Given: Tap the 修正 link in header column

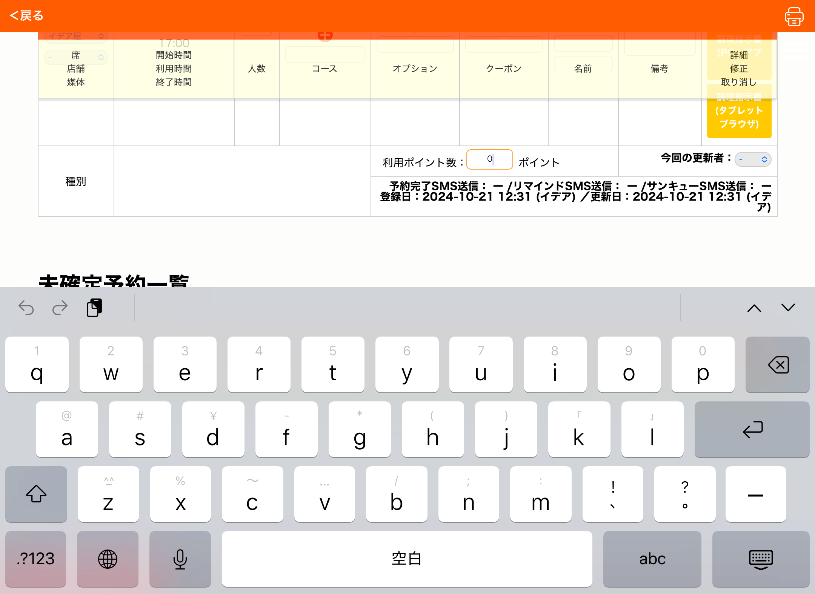Looking at the screenshot, I should (739, 69).
